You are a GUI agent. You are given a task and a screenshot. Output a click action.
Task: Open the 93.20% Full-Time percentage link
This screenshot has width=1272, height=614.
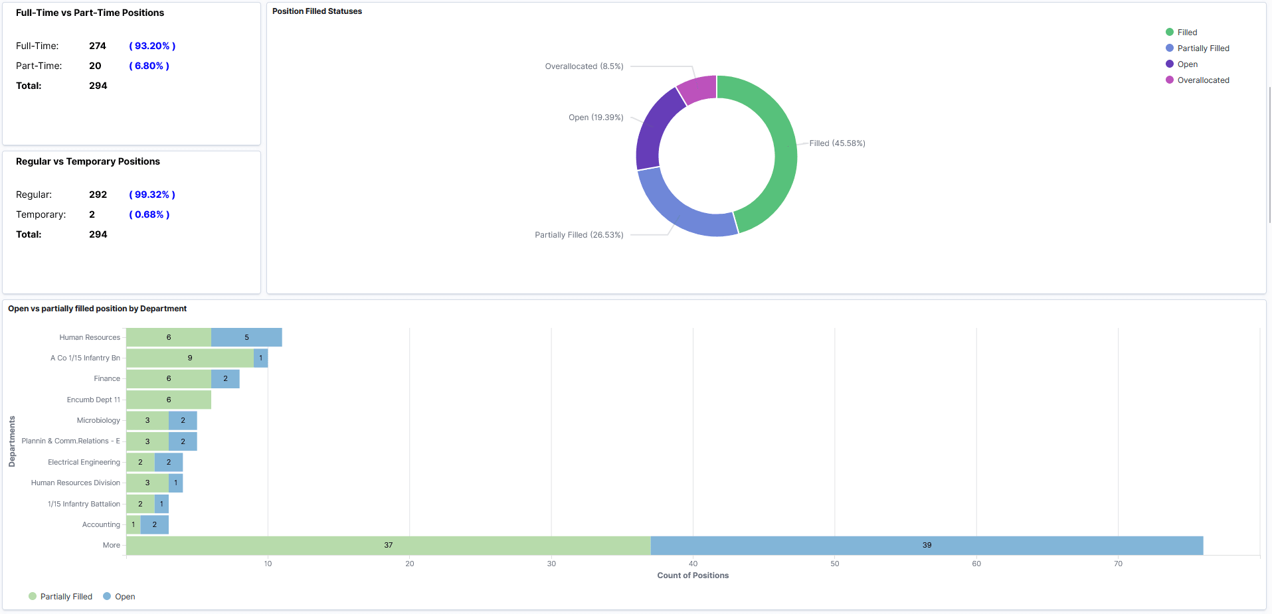(x=152, y=46)
